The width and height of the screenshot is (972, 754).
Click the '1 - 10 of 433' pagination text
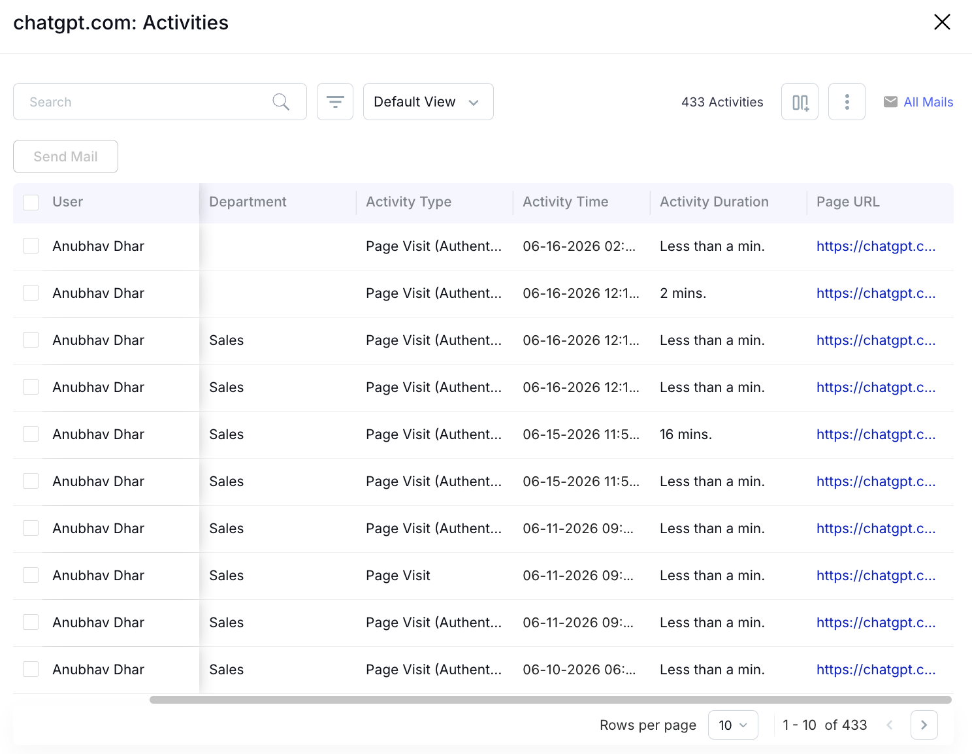(824, 725)
